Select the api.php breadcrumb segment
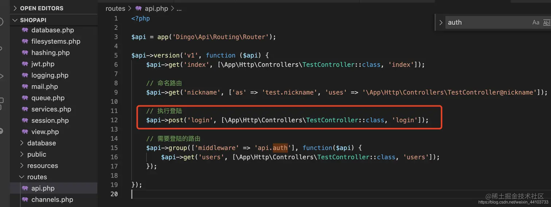This screenshot has height=207, width=551. pos(156,8)
